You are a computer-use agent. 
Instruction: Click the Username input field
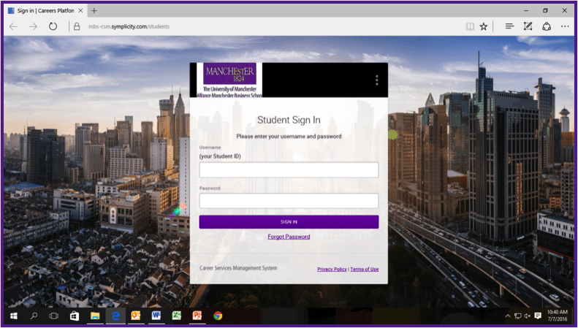point(289,170)
